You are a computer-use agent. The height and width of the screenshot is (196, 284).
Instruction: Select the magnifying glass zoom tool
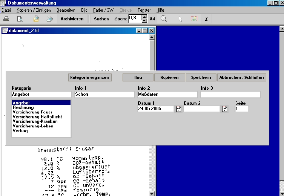(164, 19)
